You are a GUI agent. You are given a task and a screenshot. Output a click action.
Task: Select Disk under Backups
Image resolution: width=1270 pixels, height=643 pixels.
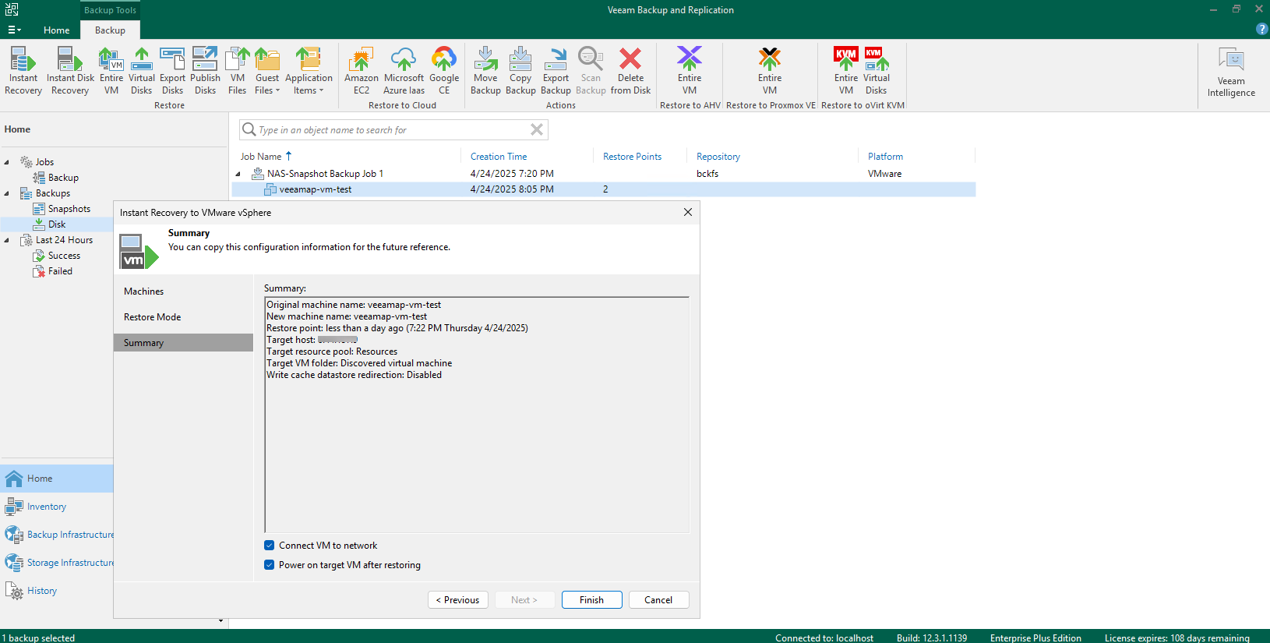pyautogui.click(x=49, y=224)
